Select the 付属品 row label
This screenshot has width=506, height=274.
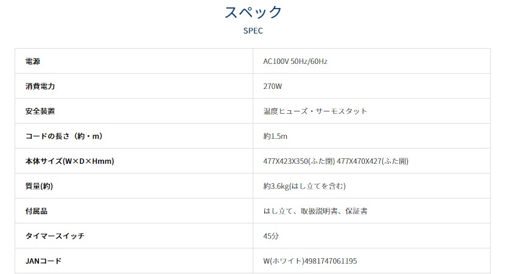coord(37,211)
